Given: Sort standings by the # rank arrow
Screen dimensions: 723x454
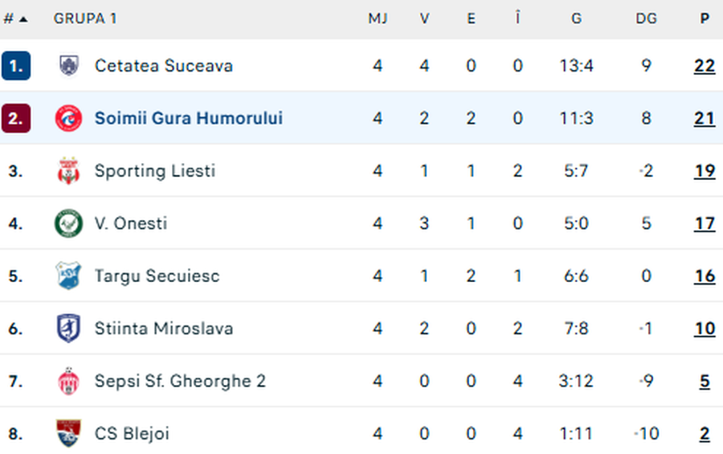Looking at the screenshot, I should tap(16, 18).
